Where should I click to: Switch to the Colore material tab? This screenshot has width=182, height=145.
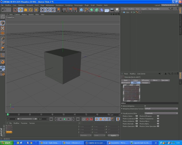pyautogui.click(x=135, y=80)
